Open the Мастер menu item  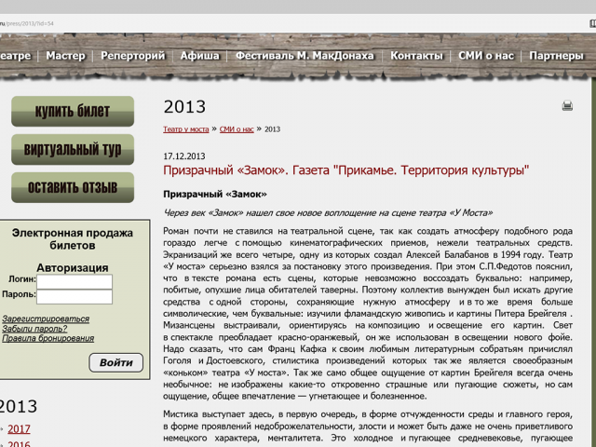click(x=66, y=56)
